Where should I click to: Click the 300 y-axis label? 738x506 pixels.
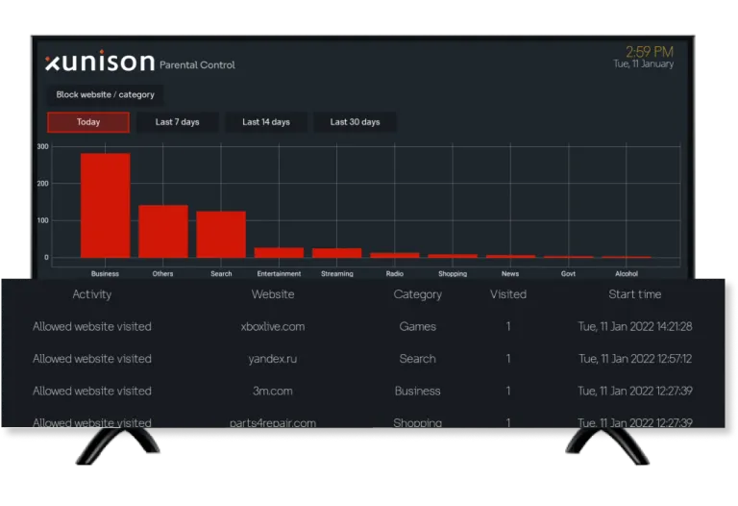(x=43, y=146)
